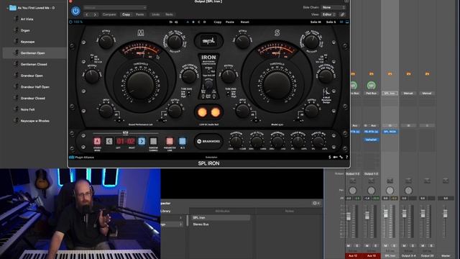Click the Plugin Alliance logo
The width and height of the screenshot is (460, 259).
click(x=81, y=158)
